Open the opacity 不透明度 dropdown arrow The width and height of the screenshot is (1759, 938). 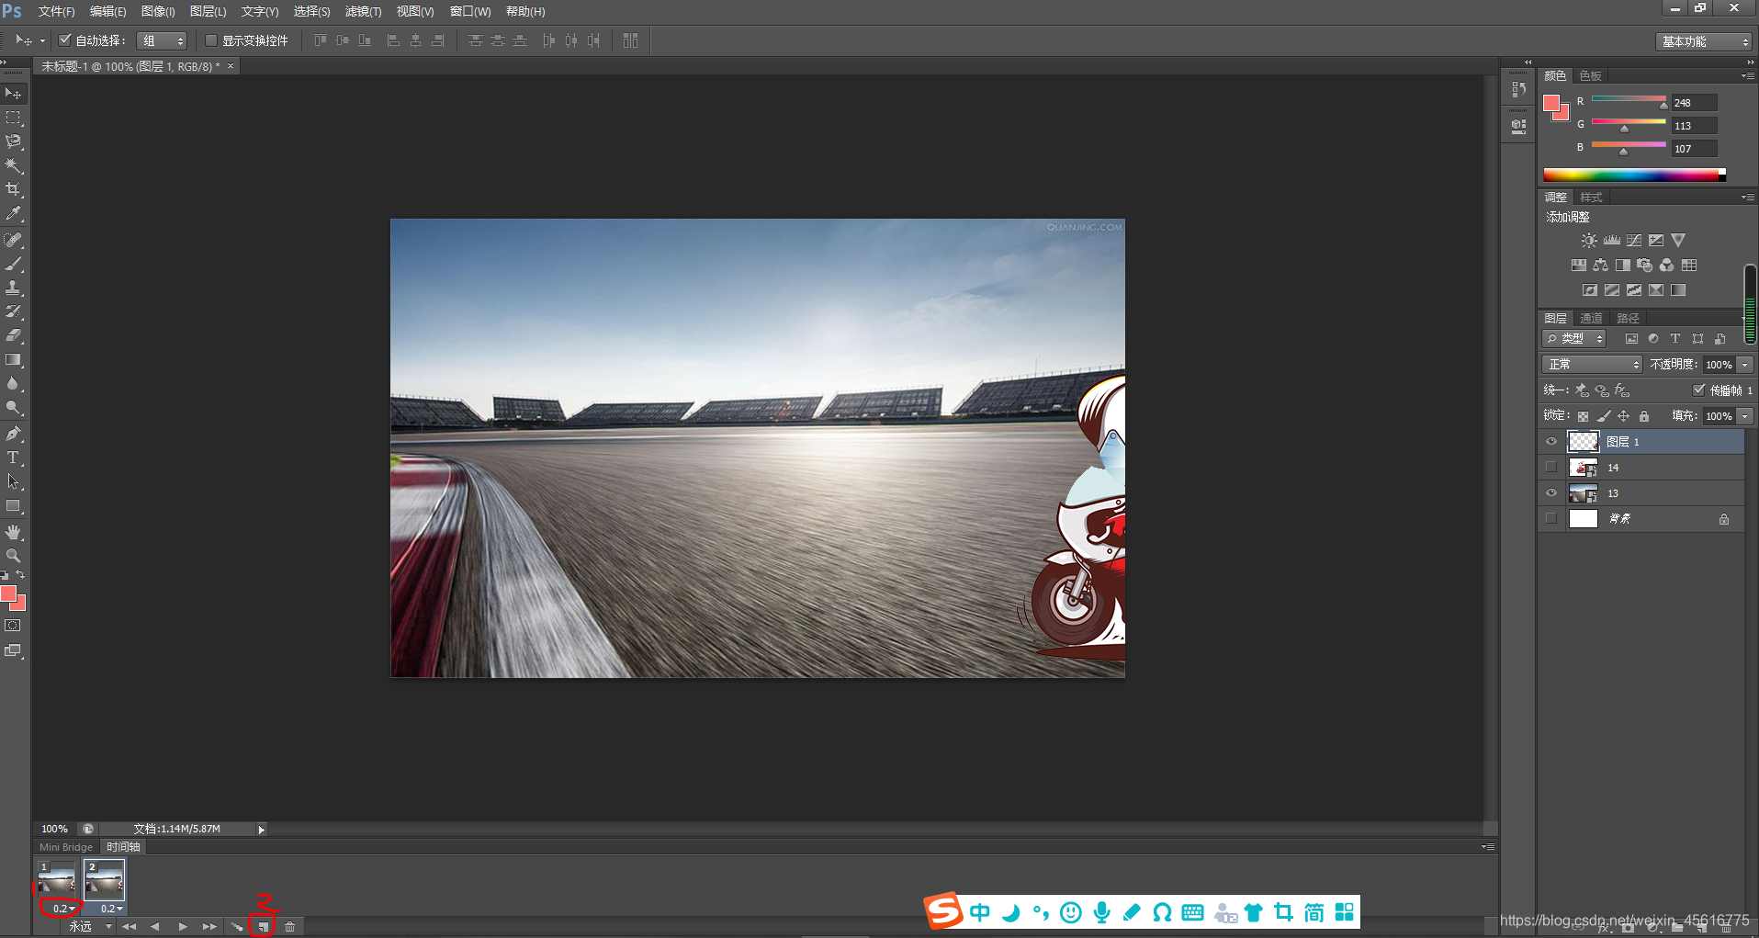click(x=1745, y=365)
